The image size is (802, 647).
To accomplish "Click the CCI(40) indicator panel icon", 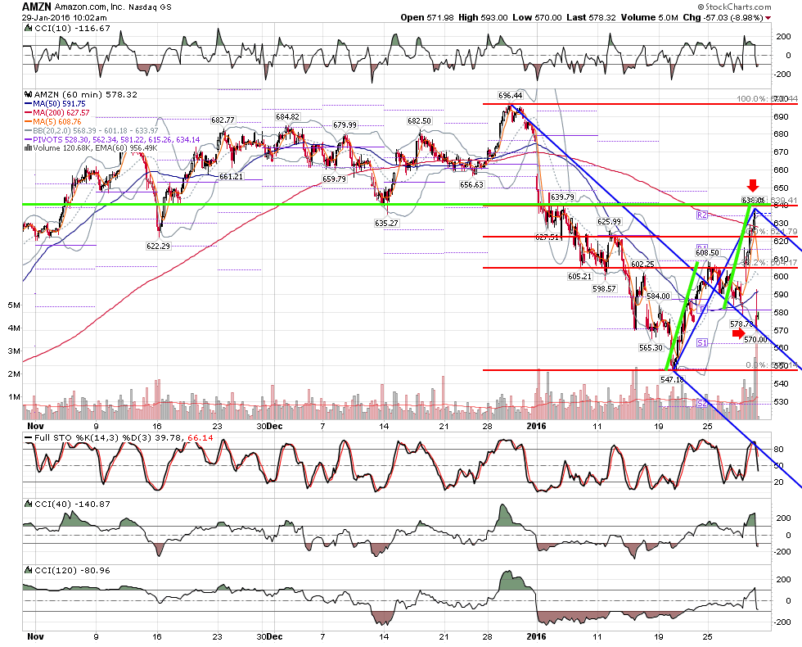I will 29,504.
